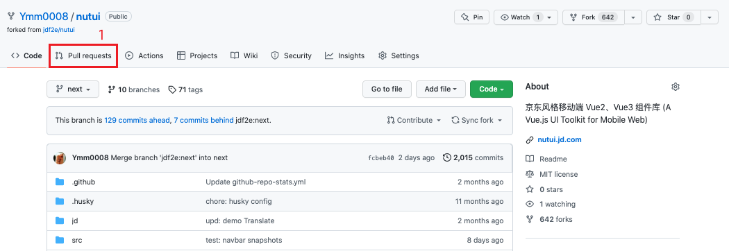Jump to the Readme link
The height and width of the screenshot is (251, 729).
(553, 159)
